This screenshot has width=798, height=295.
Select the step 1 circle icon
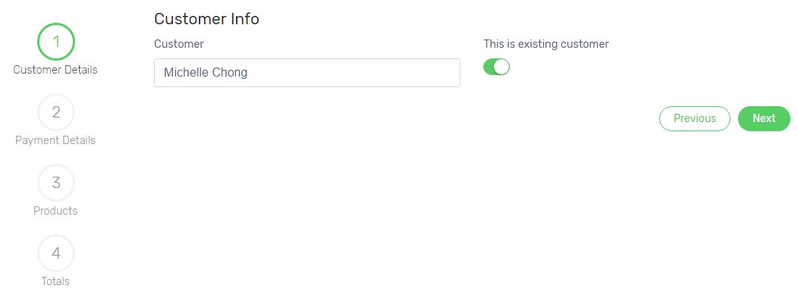(x=56, y=42)
